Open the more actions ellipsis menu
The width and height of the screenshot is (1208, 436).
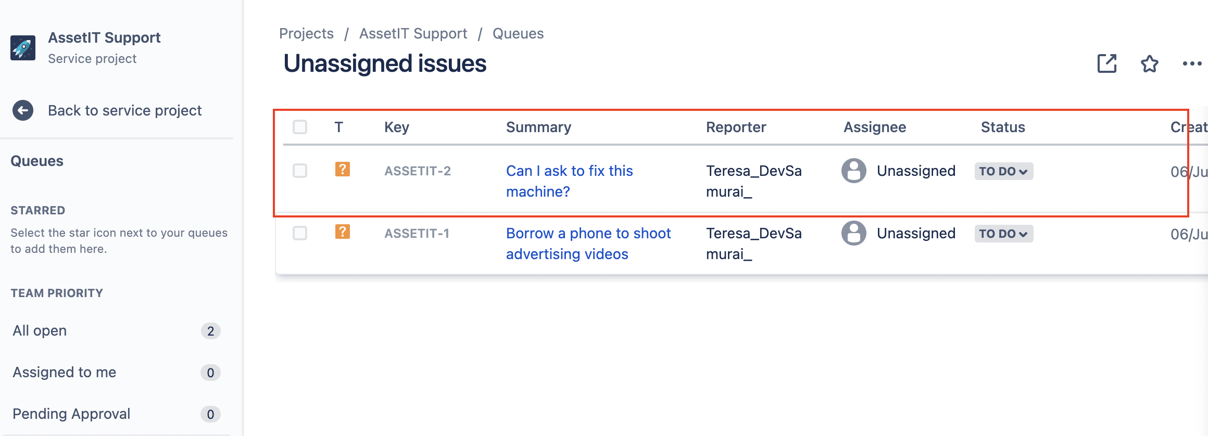tap(1191, 63)
